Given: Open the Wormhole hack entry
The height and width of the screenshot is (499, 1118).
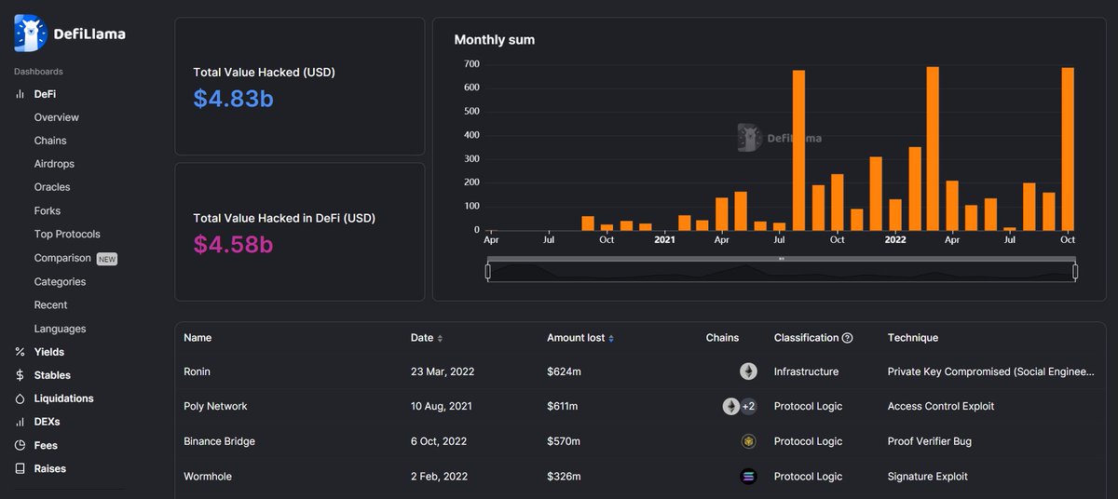Looking at the screenshot, I should point(208,477).
